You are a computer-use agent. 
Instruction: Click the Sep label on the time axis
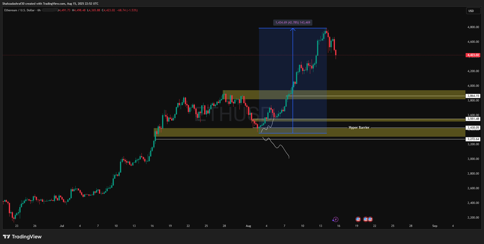pyautogui.click(x=434, y=226)
